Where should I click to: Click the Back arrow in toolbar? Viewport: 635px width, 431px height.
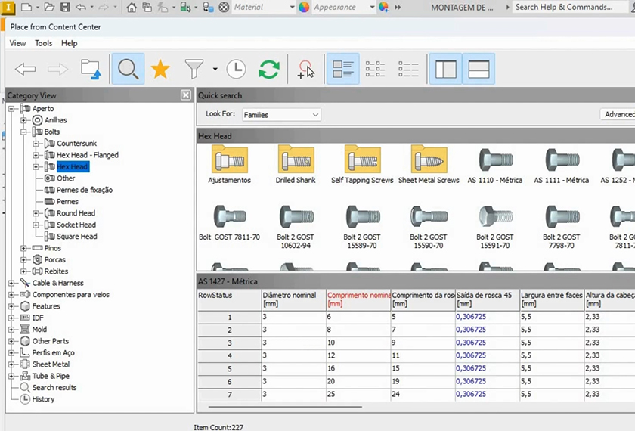(x=26, y=70)
